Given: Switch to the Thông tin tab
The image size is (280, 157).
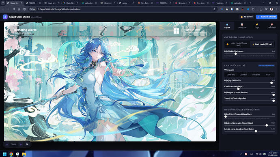Looking at the screenshot, I should pos(242,26).
